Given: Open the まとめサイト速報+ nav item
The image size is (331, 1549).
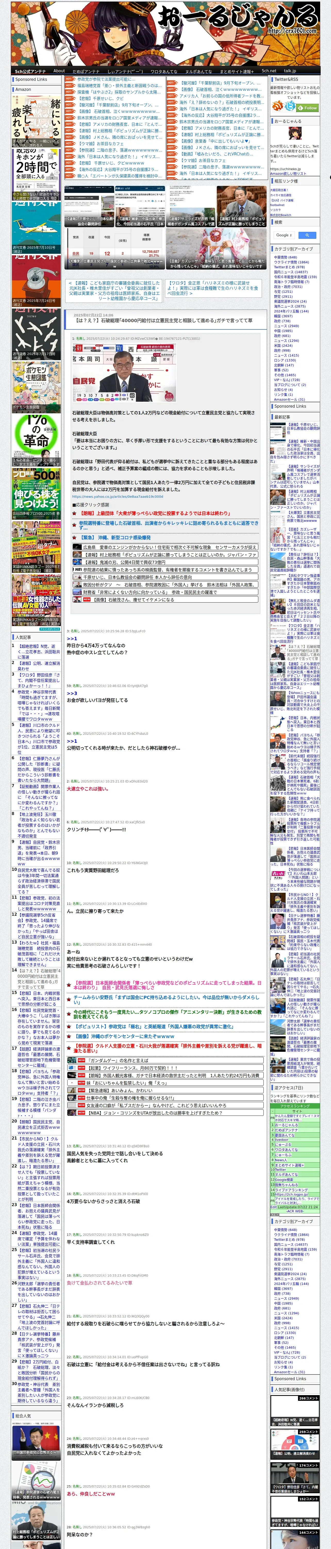Looking at the screenshot, I should [x=236, y=71].
